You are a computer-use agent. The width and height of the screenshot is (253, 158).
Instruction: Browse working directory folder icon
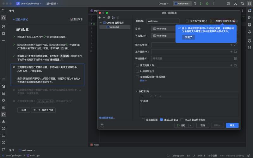(x=235, y=52)
